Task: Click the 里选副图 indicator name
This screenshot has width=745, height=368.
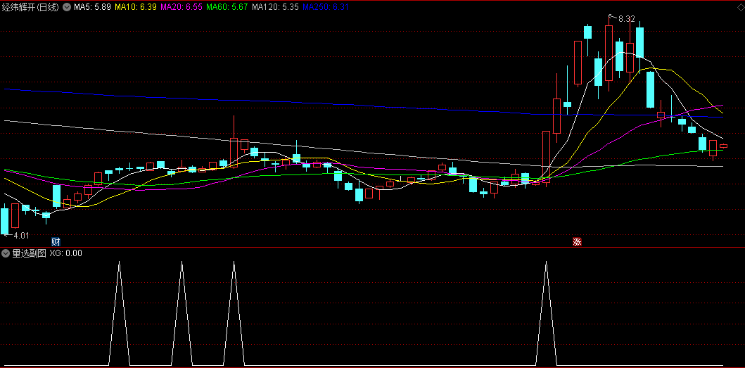Action: pos(29,253)
